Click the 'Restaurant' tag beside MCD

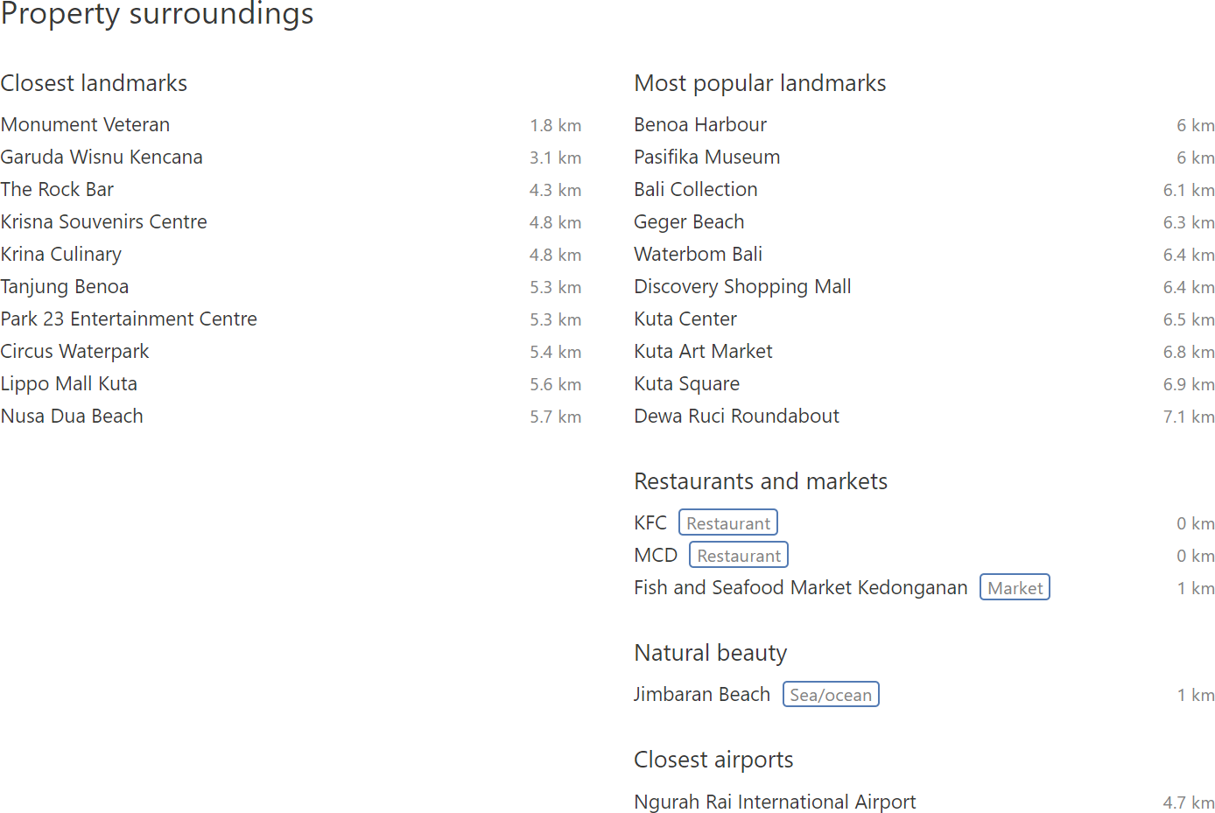coord(739,556)
